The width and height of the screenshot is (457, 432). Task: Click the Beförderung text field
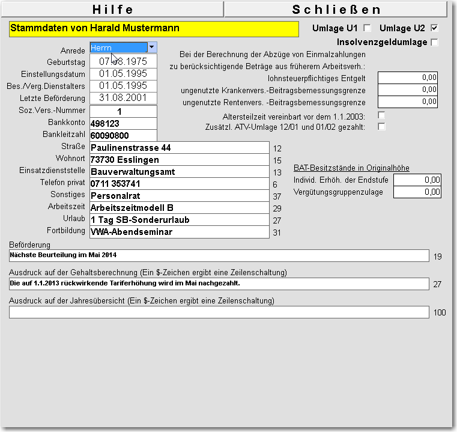pyautogui.click(x=219, y=255)
